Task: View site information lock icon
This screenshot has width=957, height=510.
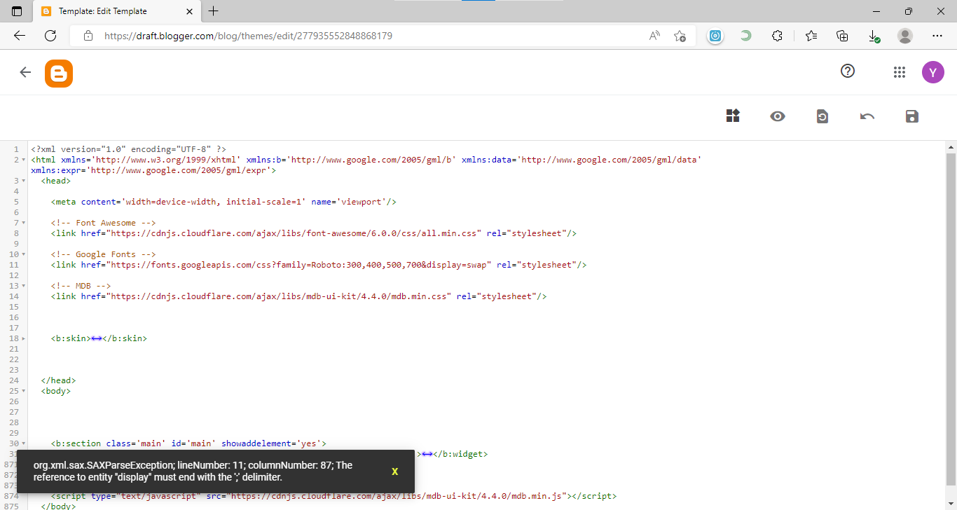Action: pos(88,36)
